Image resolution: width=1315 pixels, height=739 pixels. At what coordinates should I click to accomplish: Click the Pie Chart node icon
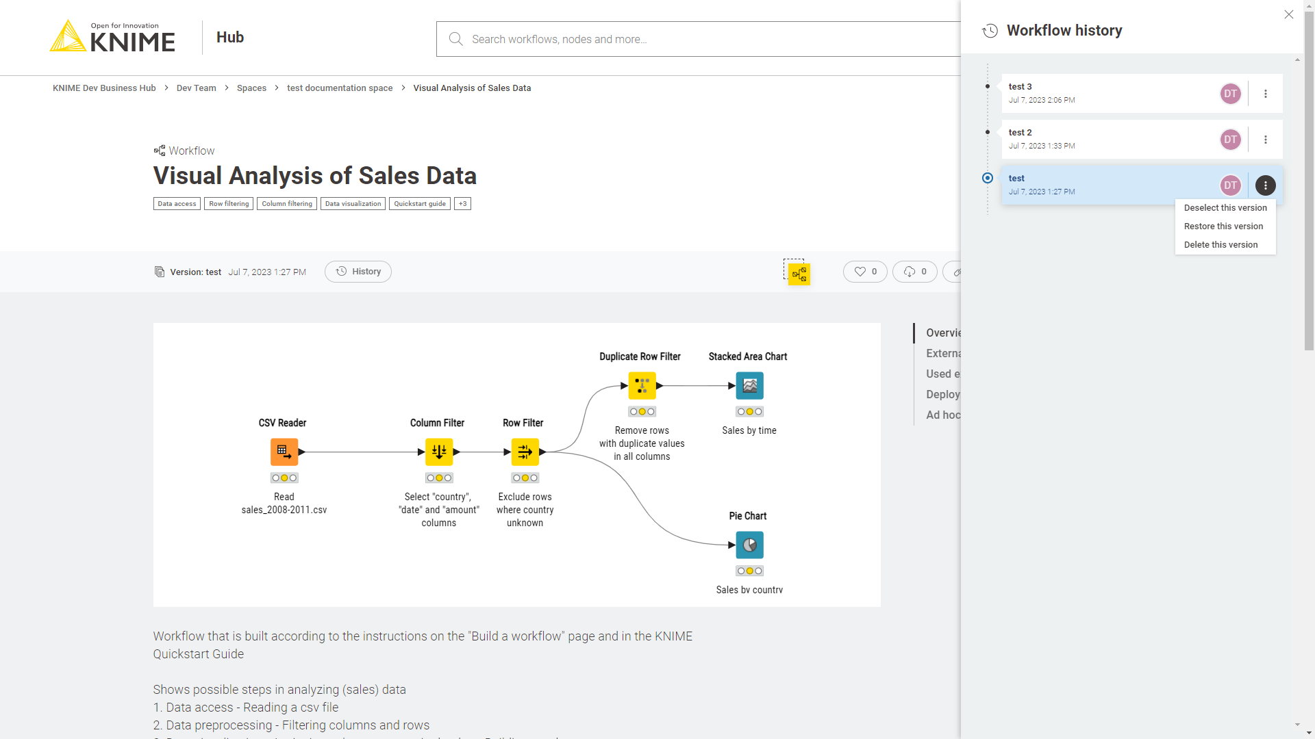click(749, 545)
